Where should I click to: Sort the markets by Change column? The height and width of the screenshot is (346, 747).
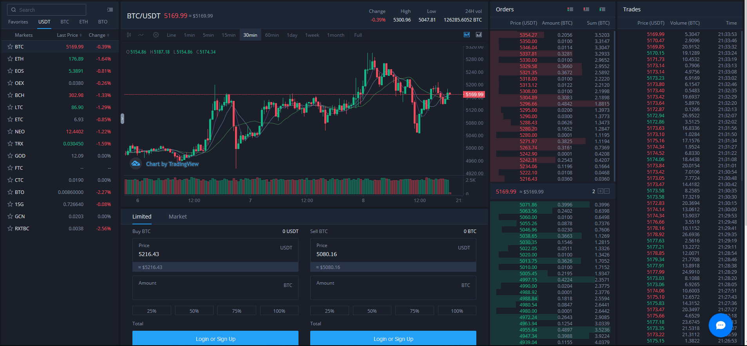(x=99, y=35)
